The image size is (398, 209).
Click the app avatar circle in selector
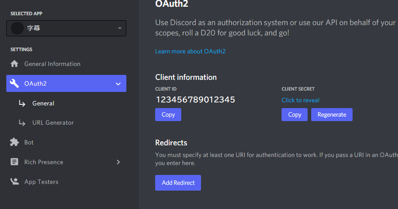click(17, 28)
